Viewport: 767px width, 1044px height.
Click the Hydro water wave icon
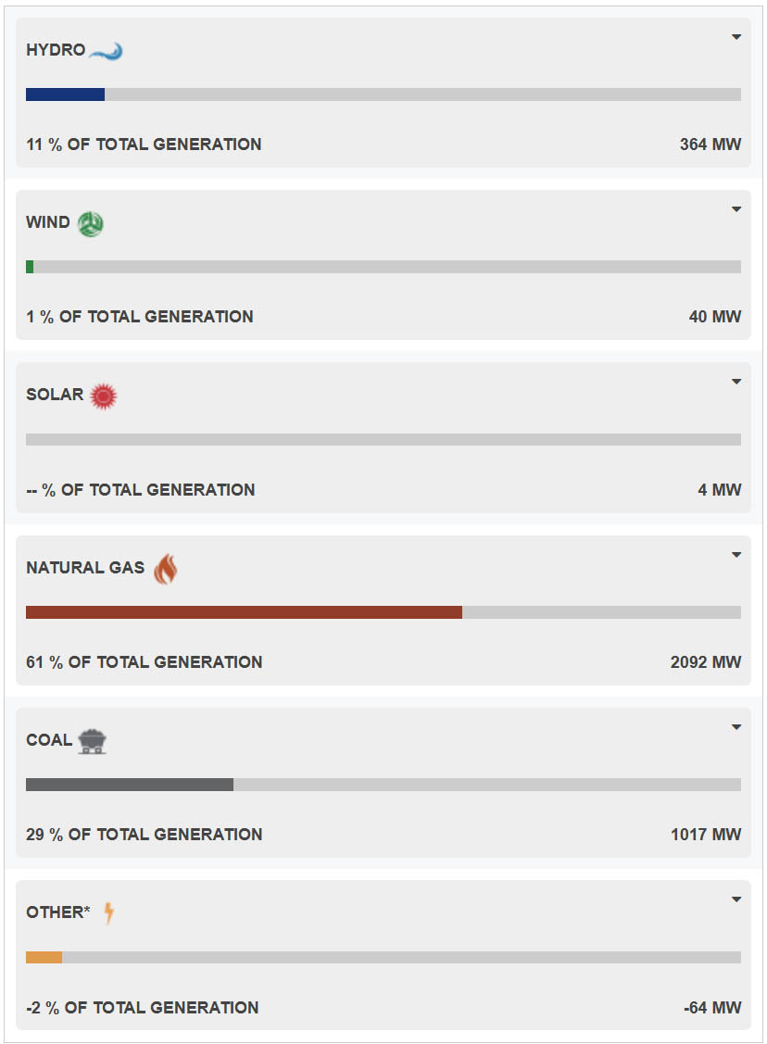click(x=107, y=51)
